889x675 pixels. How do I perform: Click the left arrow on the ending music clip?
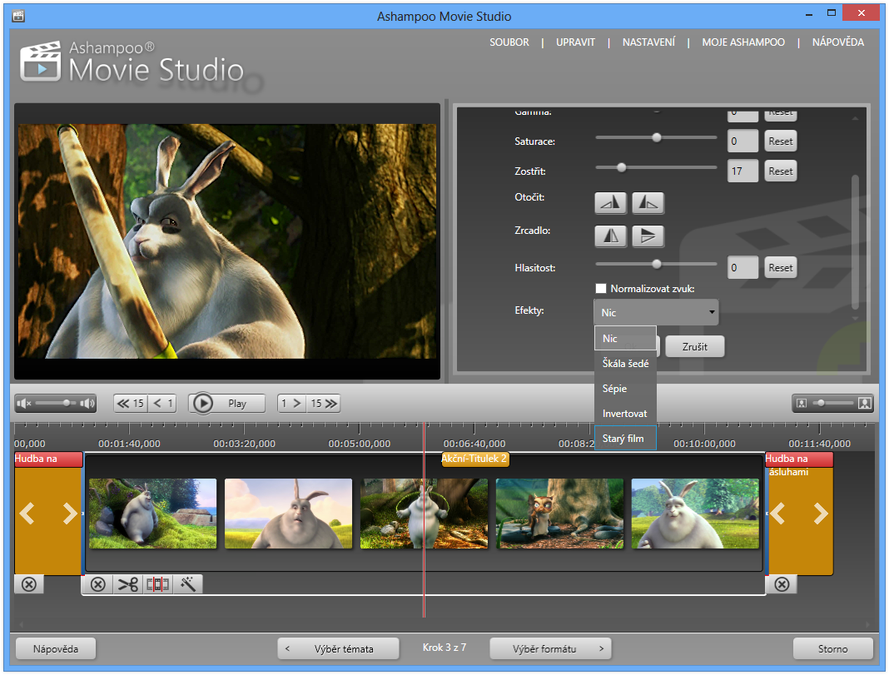click(x=777, y=514)
